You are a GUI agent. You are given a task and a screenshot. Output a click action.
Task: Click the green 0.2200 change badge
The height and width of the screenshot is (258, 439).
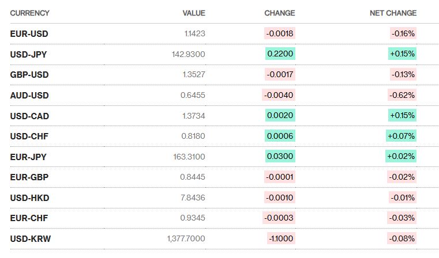[280, 54]
